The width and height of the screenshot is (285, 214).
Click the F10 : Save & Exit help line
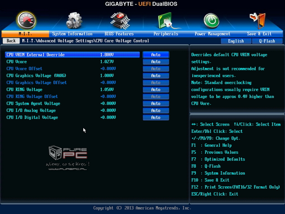tap(210, 180)
